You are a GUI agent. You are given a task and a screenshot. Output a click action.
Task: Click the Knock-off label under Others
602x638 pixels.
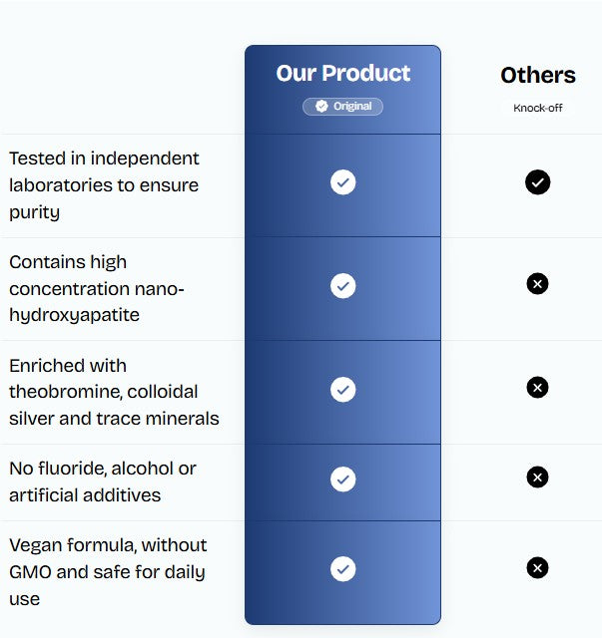[x=537, y=108]
